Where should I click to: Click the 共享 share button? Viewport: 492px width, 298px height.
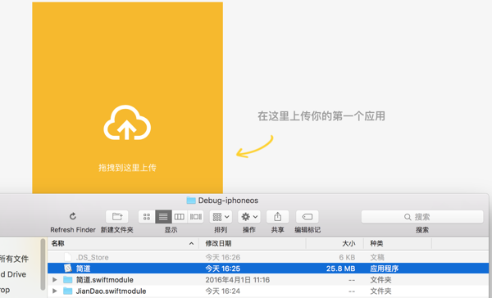coord(277,216)
